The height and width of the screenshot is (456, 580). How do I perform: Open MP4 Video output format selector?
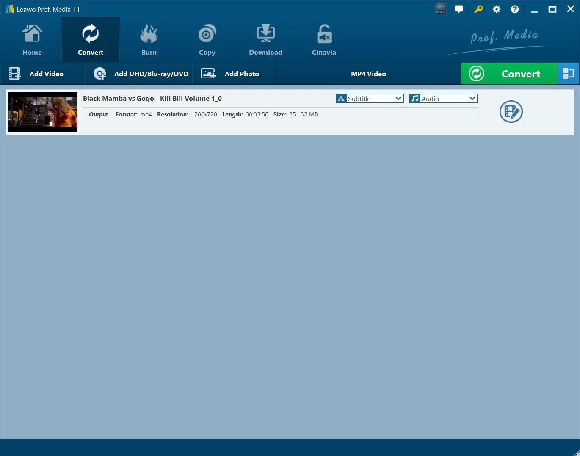[x=368, y=74]
